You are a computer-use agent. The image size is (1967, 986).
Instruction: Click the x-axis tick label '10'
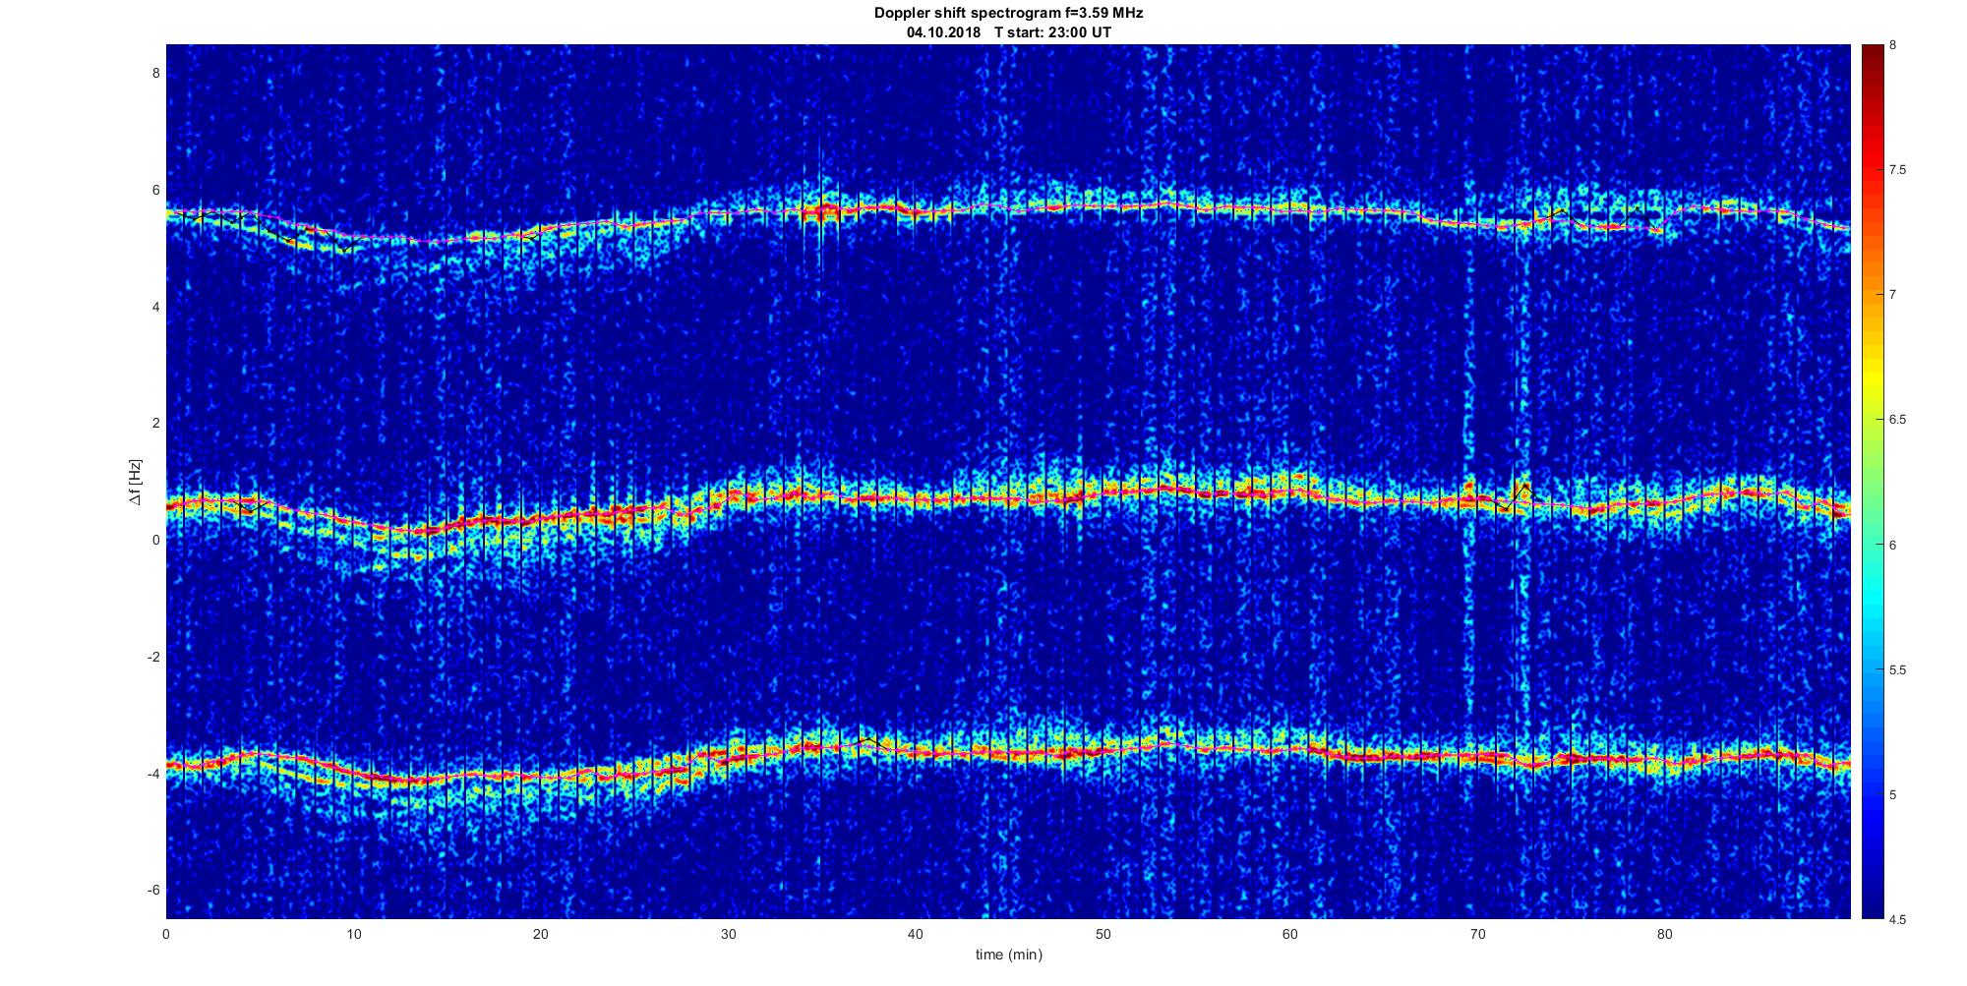click(354, 934)
